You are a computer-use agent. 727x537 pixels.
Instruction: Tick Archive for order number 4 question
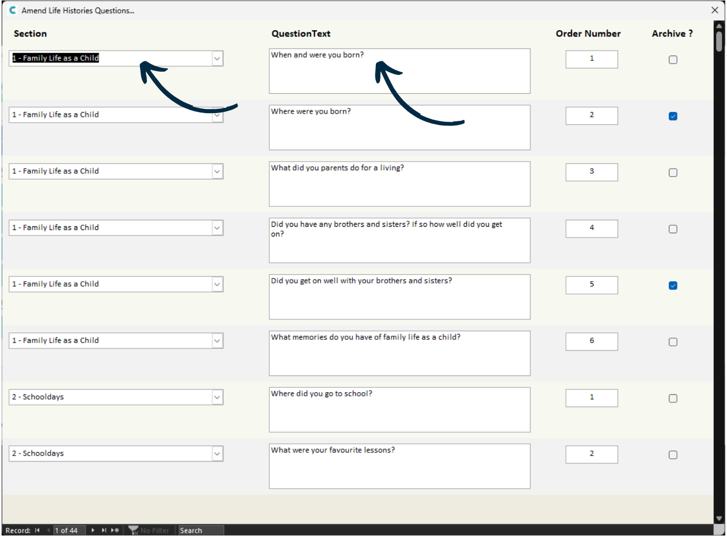tap(673, 229)
